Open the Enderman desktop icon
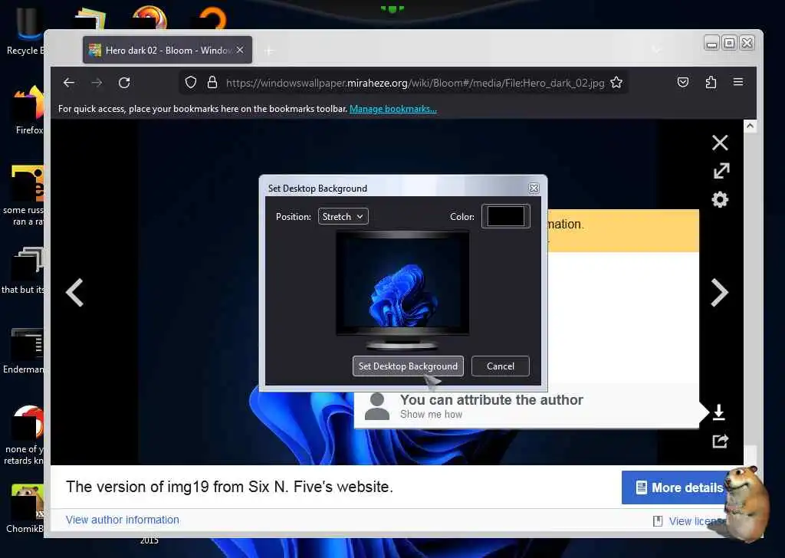Image resolution: width=785 pixels, height=558 pixels. tap(25, 350)
